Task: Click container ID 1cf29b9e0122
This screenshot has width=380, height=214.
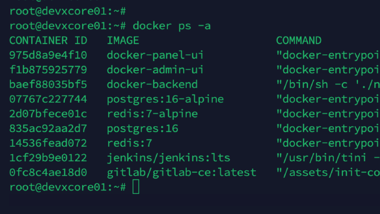Action: [48, 158]
